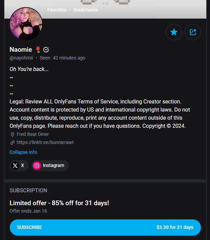Click the @nayohmii username
Screen dimensions: 210x240
tap(21, 58)
